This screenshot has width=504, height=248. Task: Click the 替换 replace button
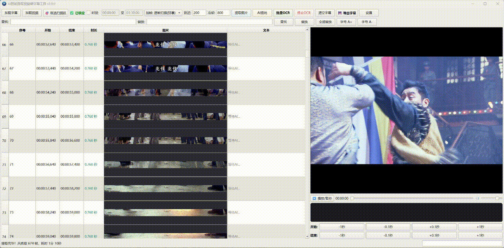(304, 22)
